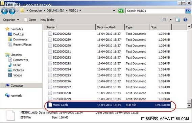Select Libraries in the navigation pane
192x123 pixels.
[x=16, y=55]
